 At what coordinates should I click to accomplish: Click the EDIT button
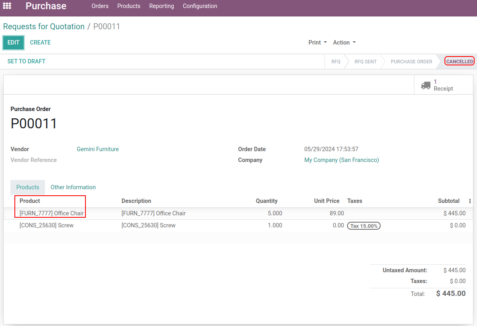pyautogui.click(x=14, y=43)
